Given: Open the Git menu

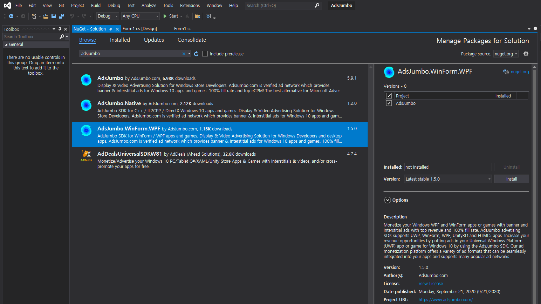Looking at the screenshot, I should [x=61, y=6].
